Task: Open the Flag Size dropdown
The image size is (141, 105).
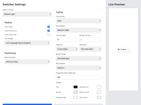Action: [x=67, y=49]
